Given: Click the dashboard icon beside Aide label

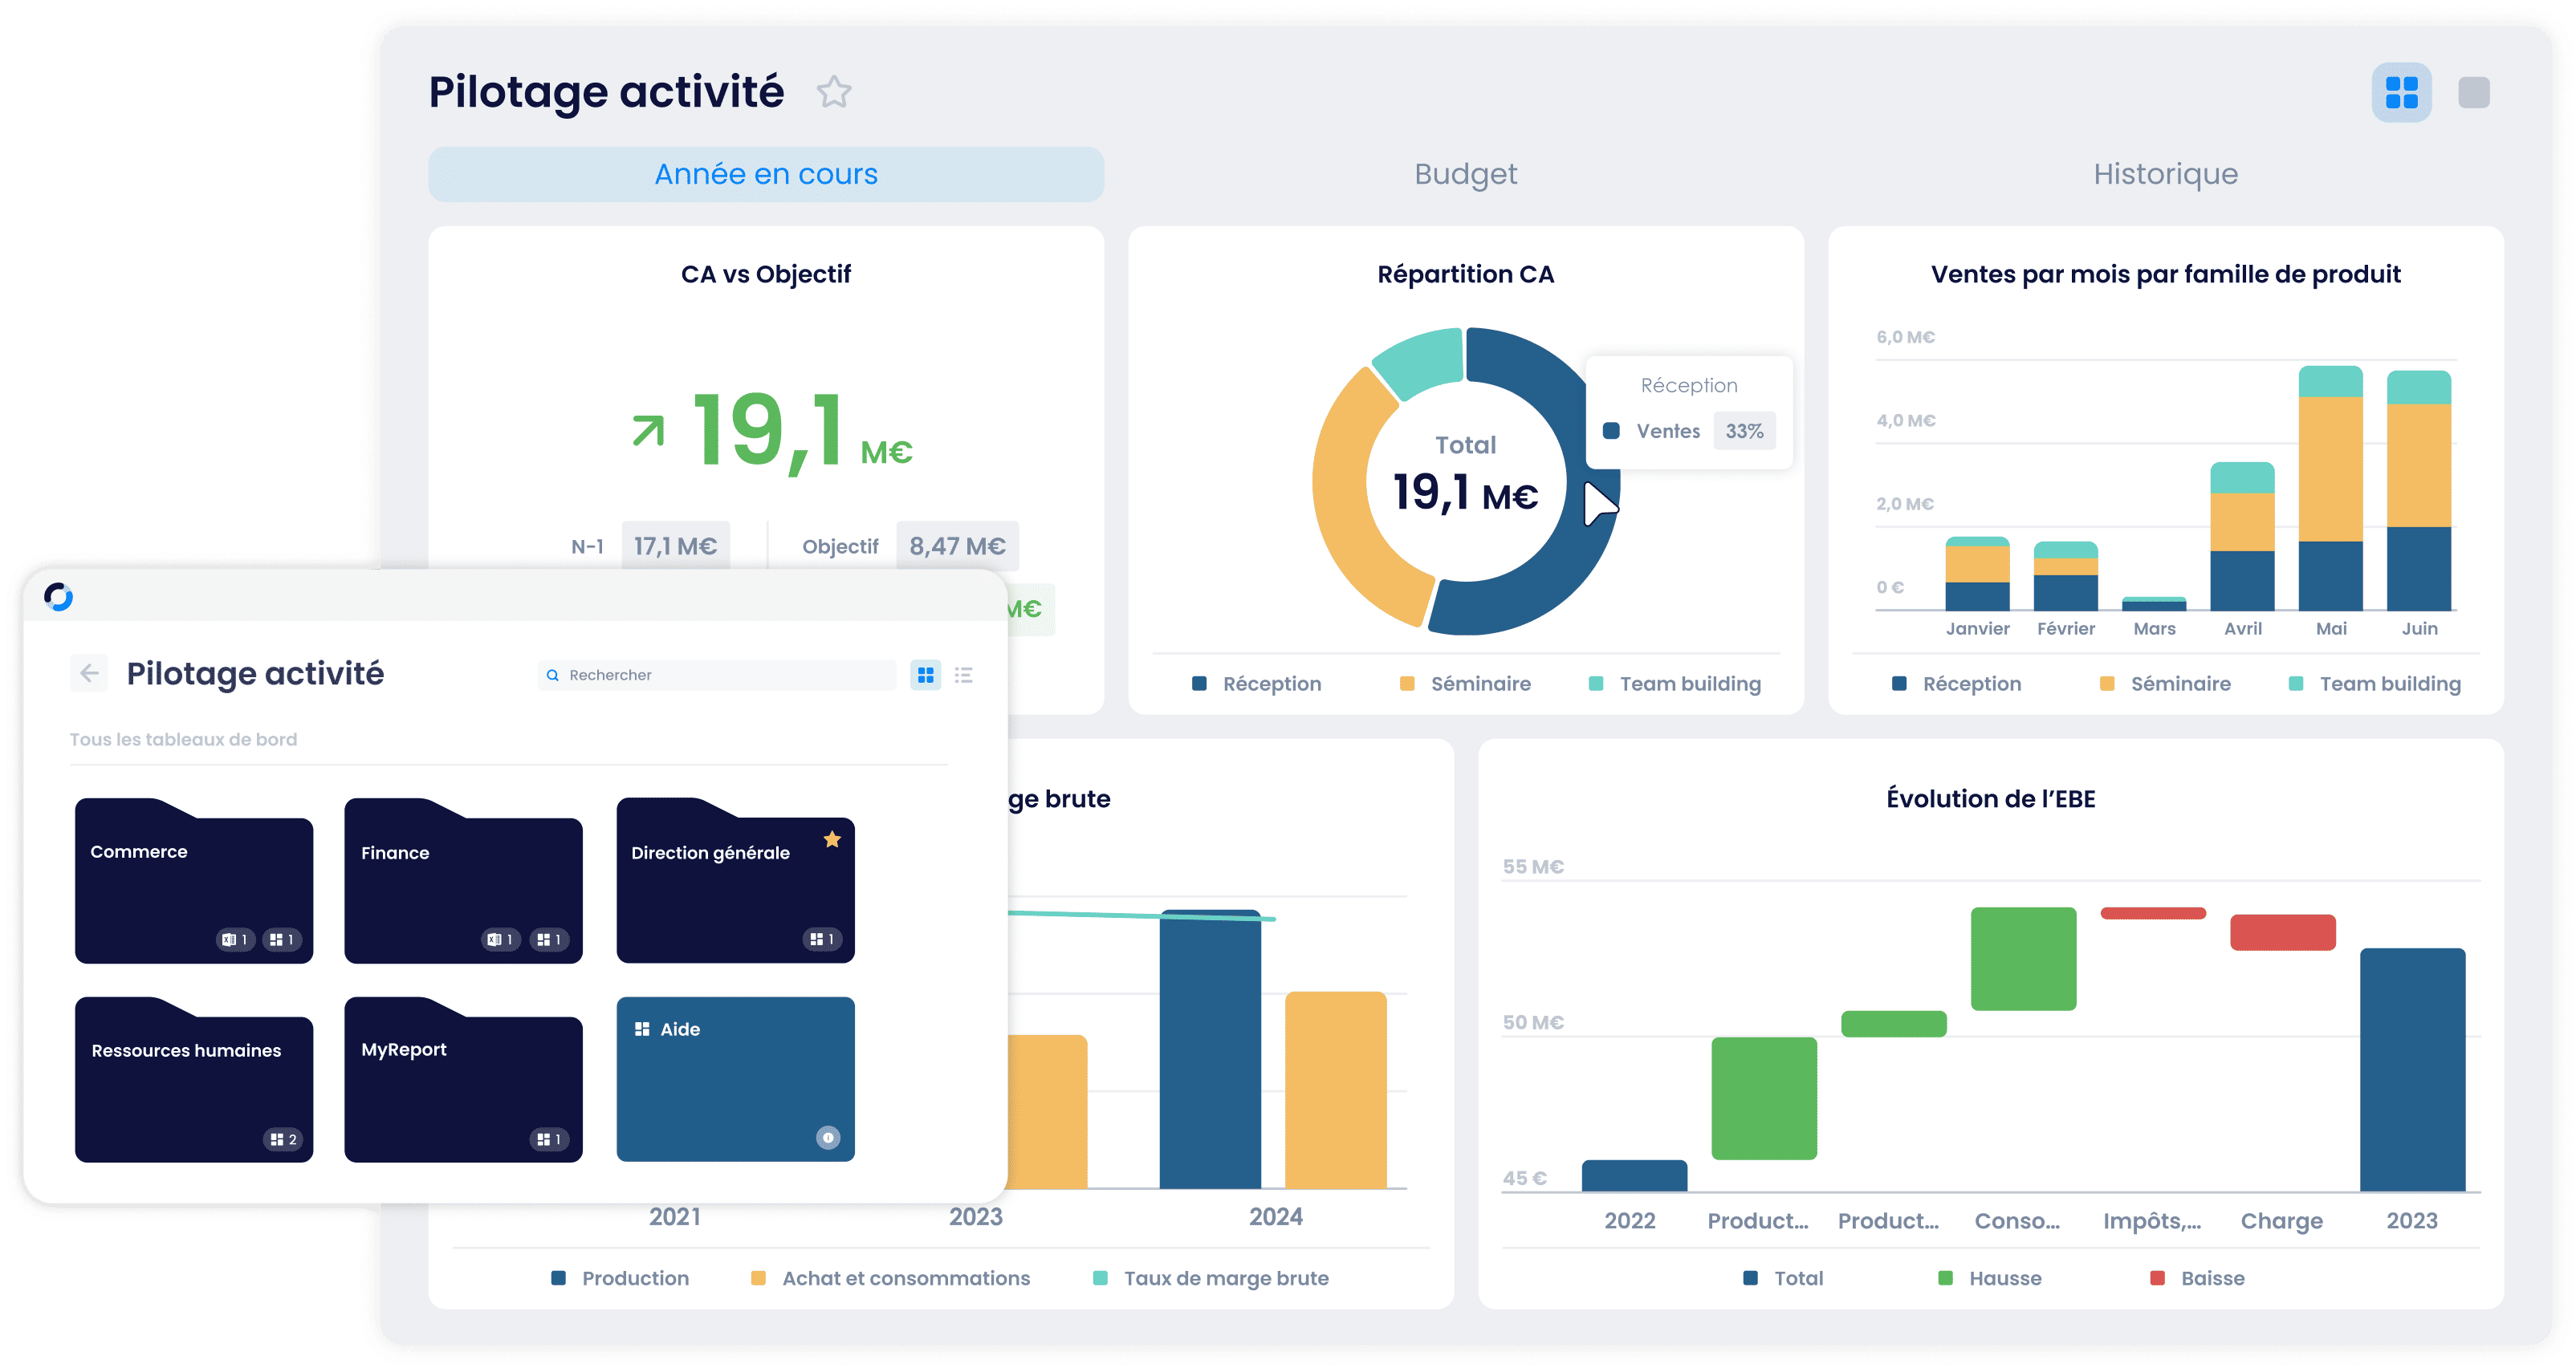Looking at the screenshot, I should point(642,1029).
